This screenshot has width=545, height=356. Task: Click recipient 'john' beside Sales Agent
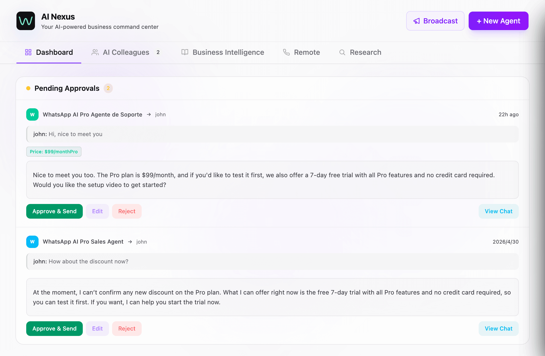(142, 242)
